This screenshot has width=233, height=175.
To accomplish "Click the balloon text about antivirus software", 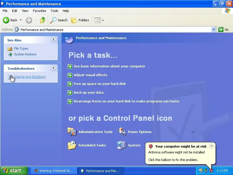I will pos(176,152).
